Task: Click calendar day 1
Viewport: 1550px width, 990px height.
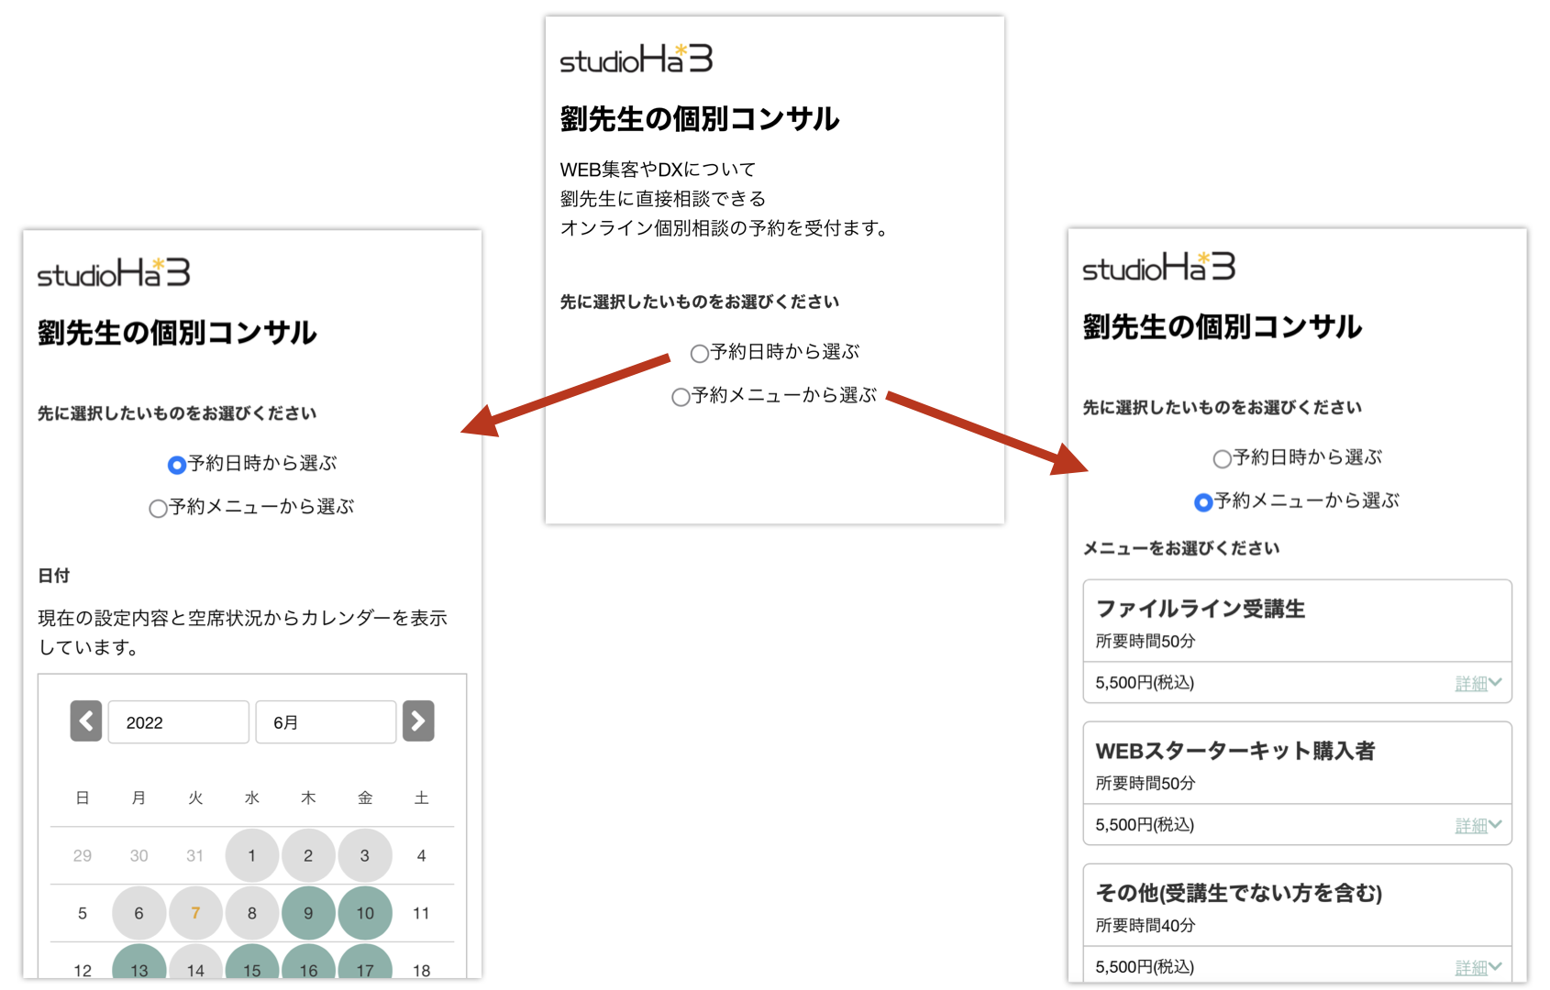Action: point(252,855)
